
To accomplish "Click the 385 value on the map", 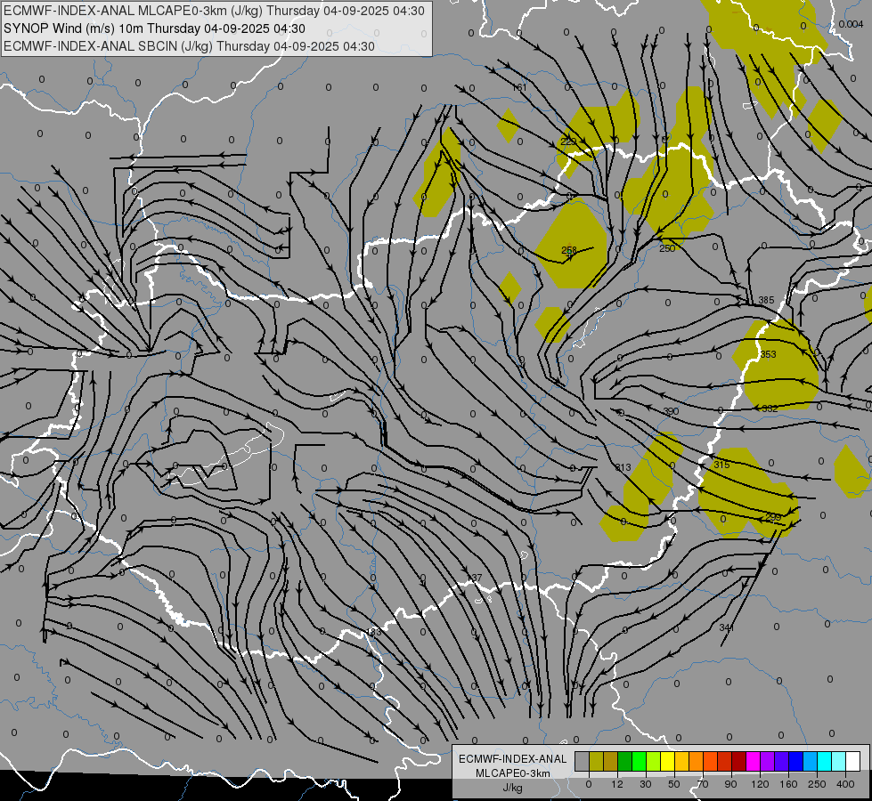I will pyautogui.click(x=766, y=300).
